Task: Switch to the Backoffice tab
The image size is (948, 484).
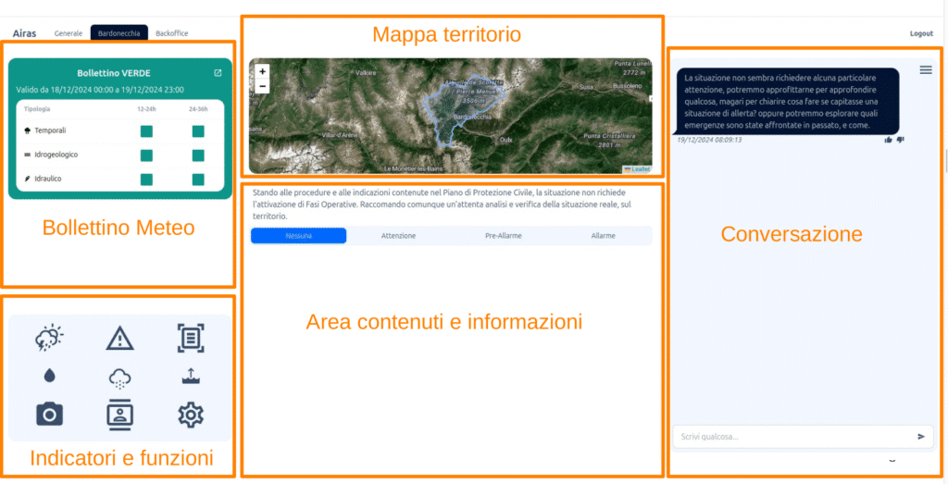Action: point(171,33)
